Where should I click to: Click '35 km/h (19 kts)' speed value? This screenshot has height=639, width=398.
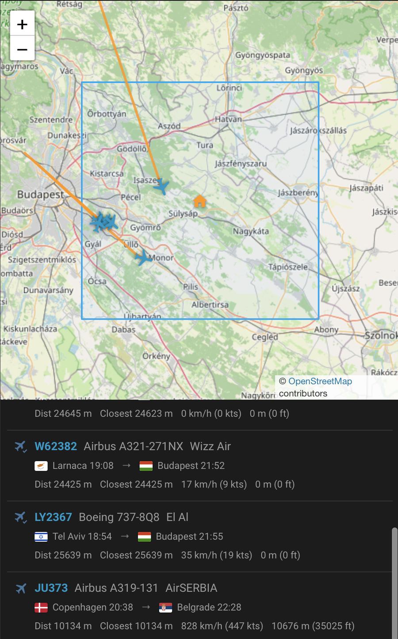coord(217,555)
